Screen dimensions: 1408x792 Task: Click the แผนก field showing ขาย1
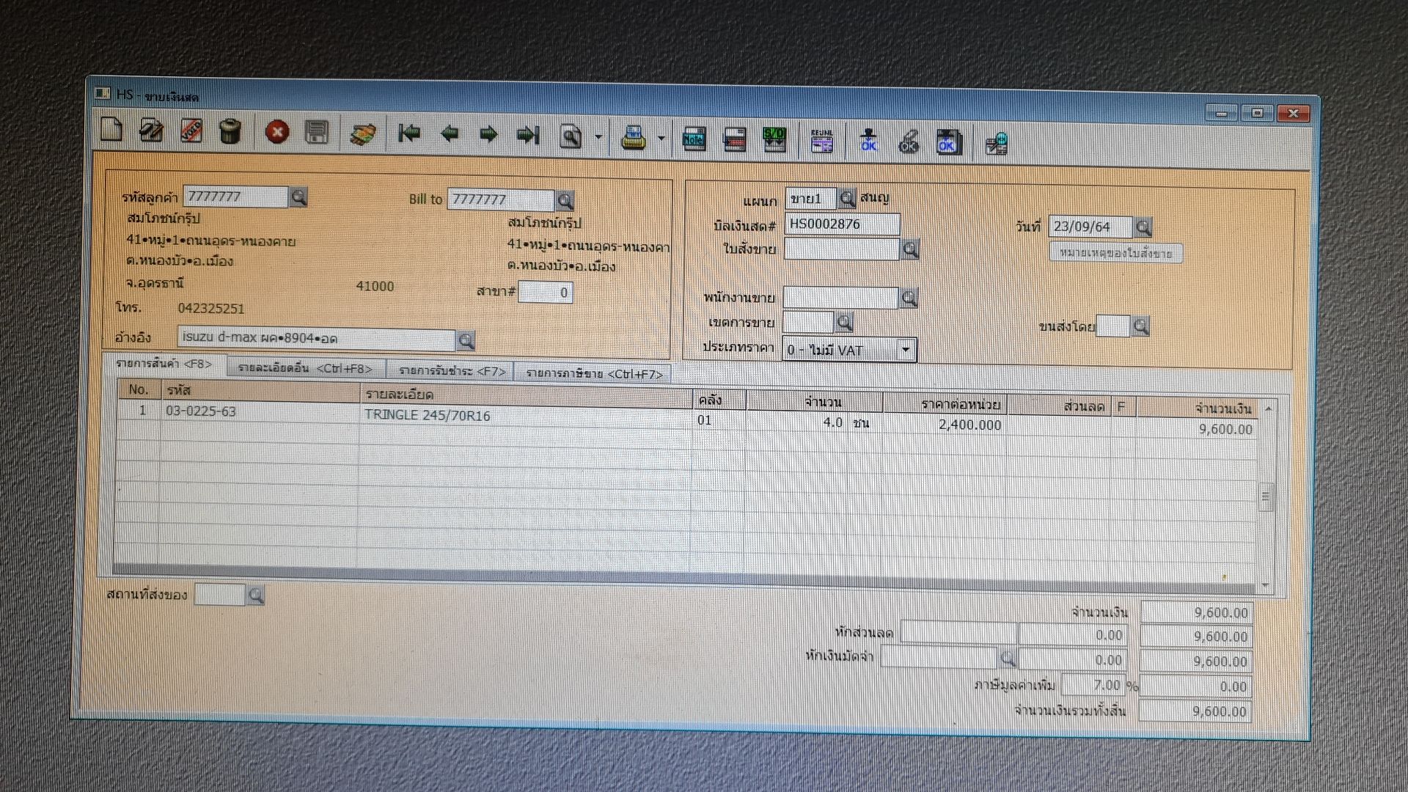coord(810,199)
